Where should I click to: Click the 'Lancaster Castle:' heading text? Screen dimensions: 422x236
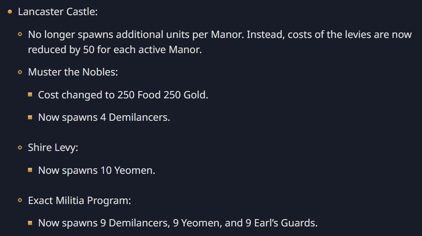click(58, 11)
